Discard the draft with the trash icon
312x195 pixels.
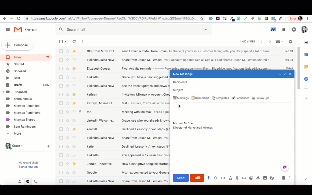tap(283, 178)
